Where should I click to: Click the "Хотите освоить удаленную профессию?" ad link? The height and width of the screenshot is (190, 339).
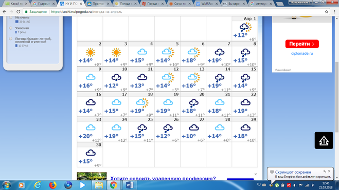pos(163,178)
